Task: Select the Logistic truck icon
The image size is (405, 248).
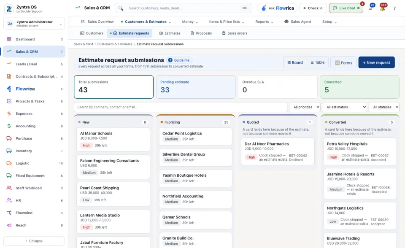Action: (x=9, y=163)
